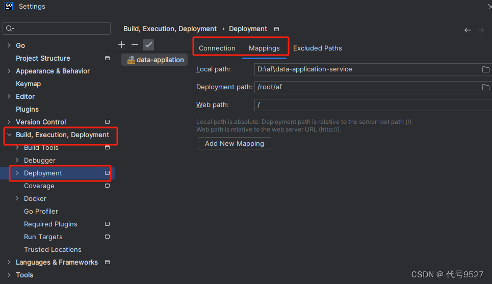492x284 pixels.
Task: Expand Appearance & Behavior section
Action: click(x=9, y=71)
